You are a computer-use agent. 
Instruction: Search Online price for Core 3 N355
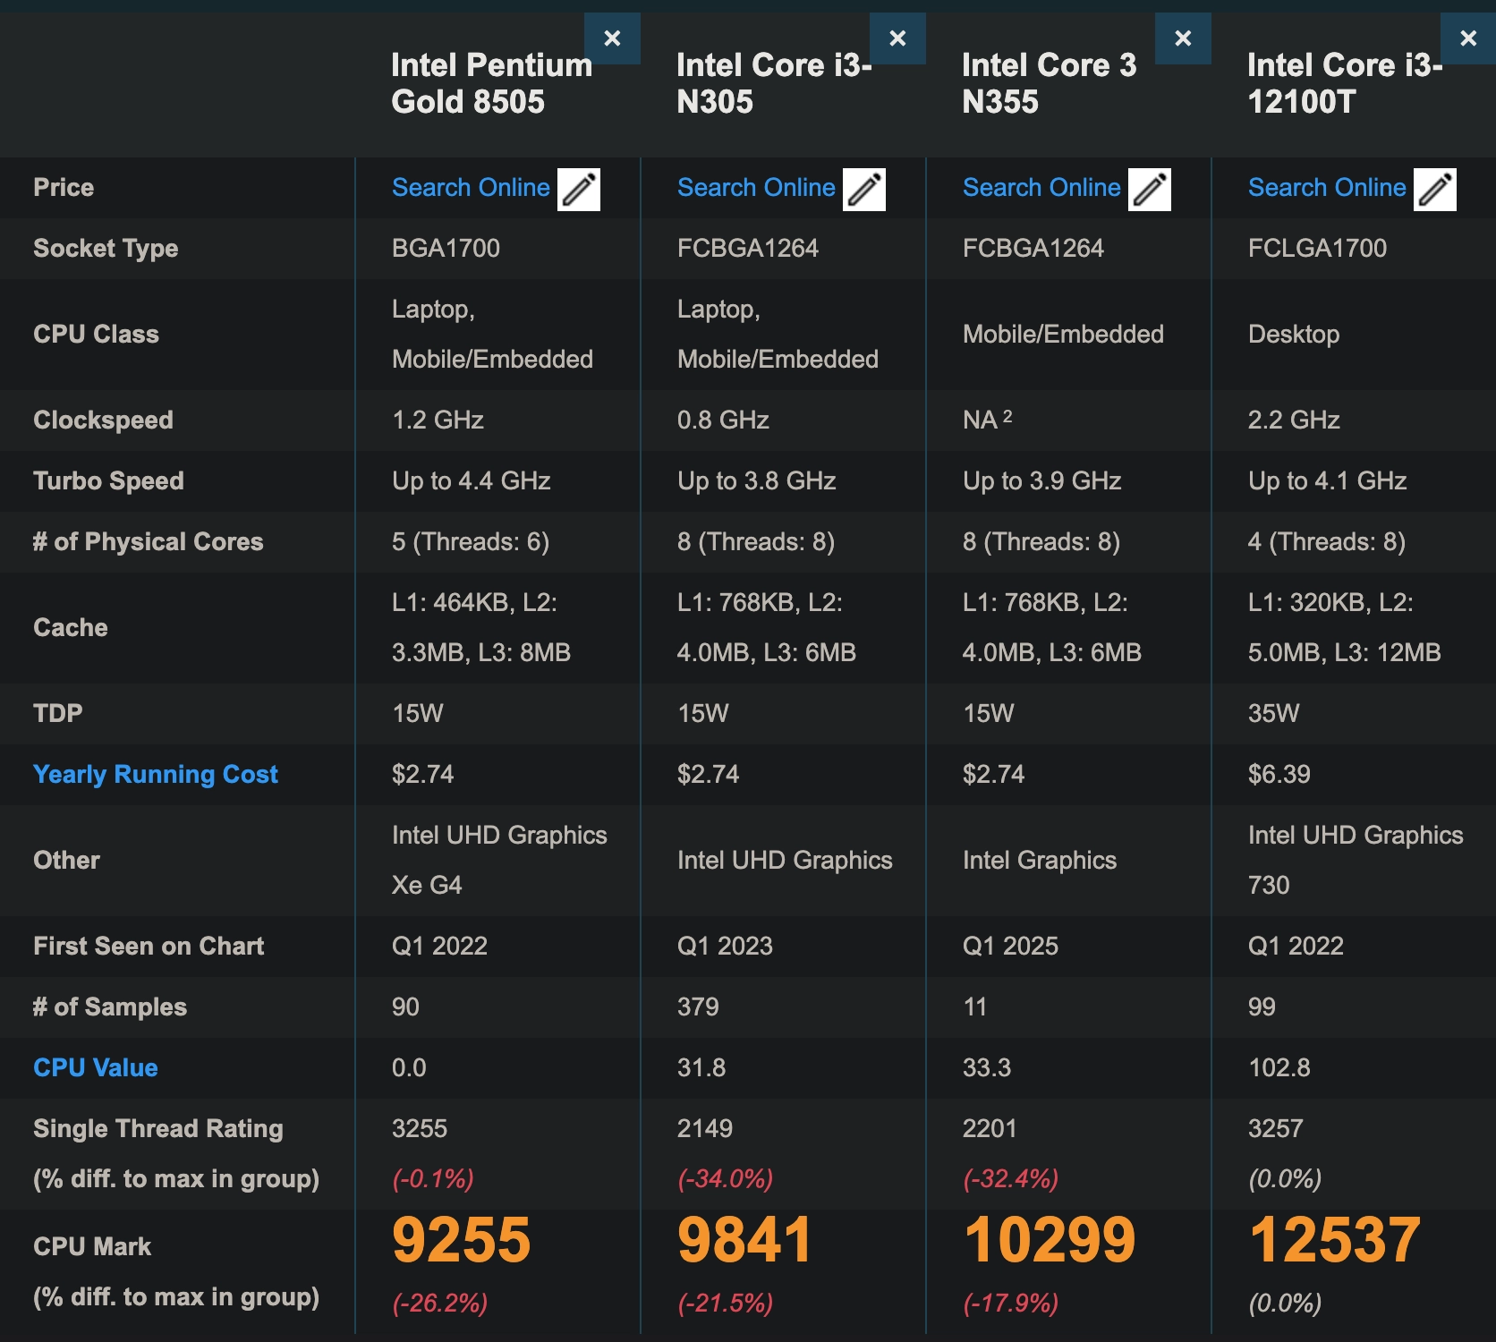pyautogui.click(x=1041, y=188)
